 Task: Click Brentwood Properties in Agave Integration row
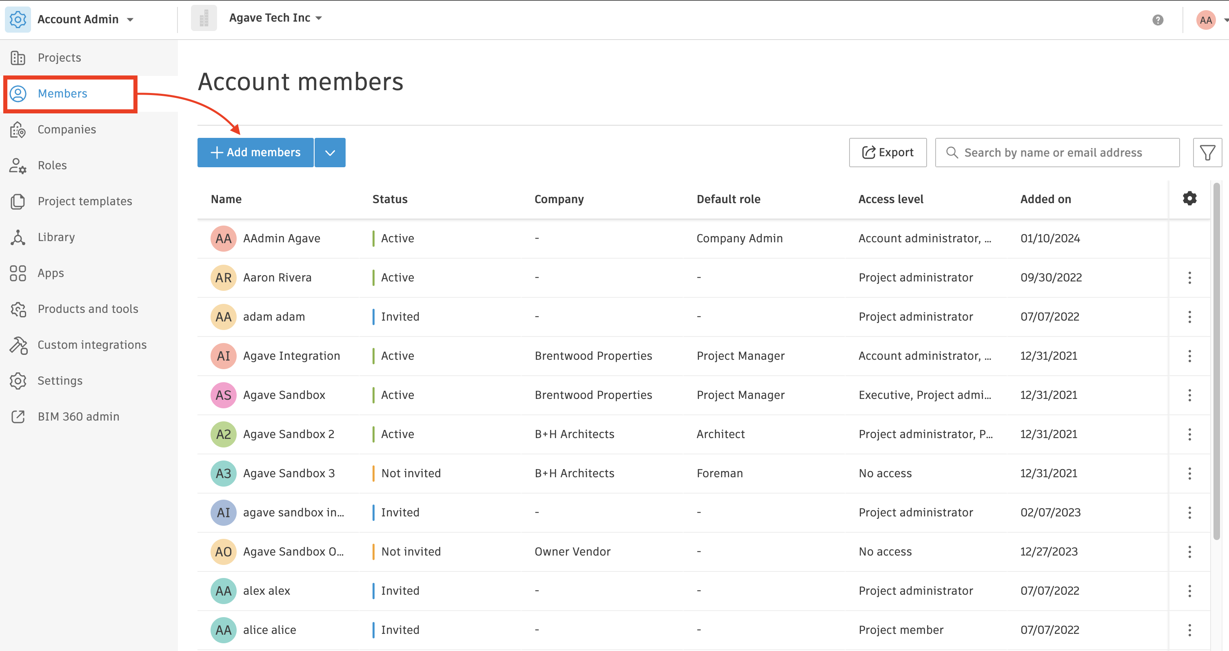pyautogui.click(x=593, y=356)
